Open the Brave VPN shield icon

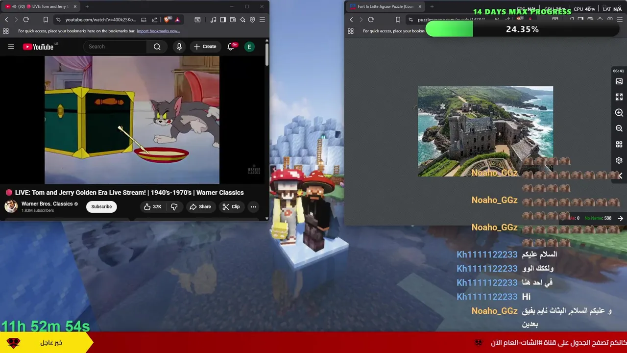coord(252,20)
